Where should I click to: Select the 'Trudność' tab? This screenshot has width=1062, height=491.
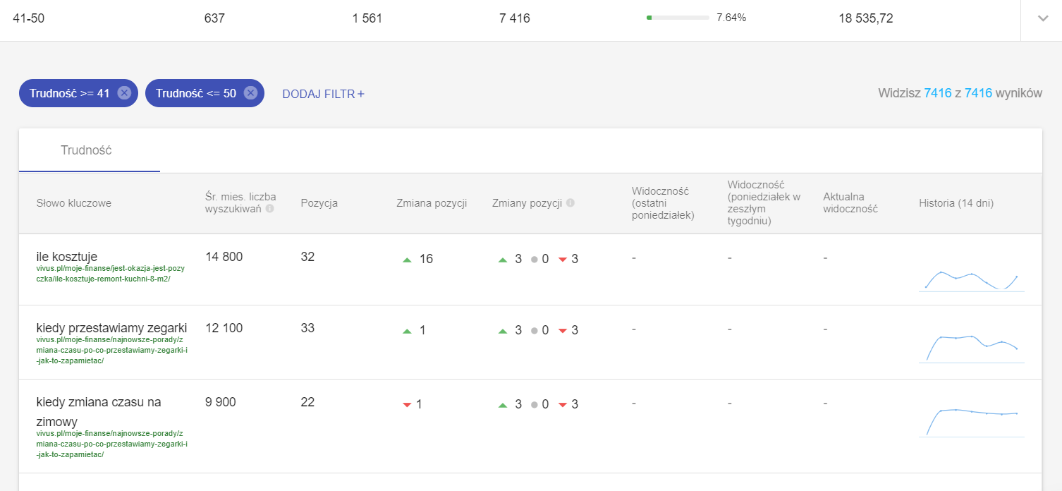point(90,150)
